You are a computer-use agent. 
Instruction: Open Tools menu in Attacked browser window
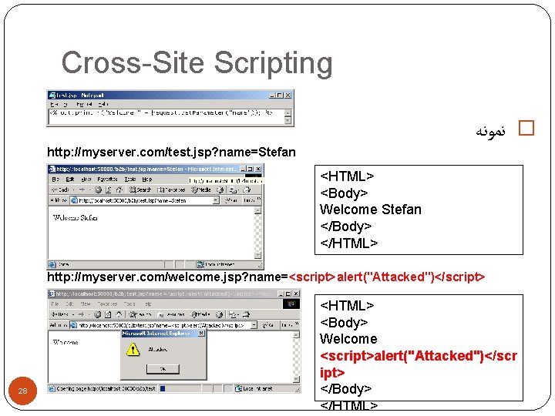coord(129,304)
